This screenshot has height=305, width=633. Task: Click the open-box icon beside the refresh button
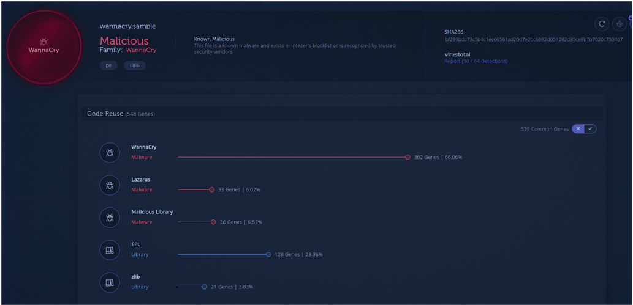(619, 24)
